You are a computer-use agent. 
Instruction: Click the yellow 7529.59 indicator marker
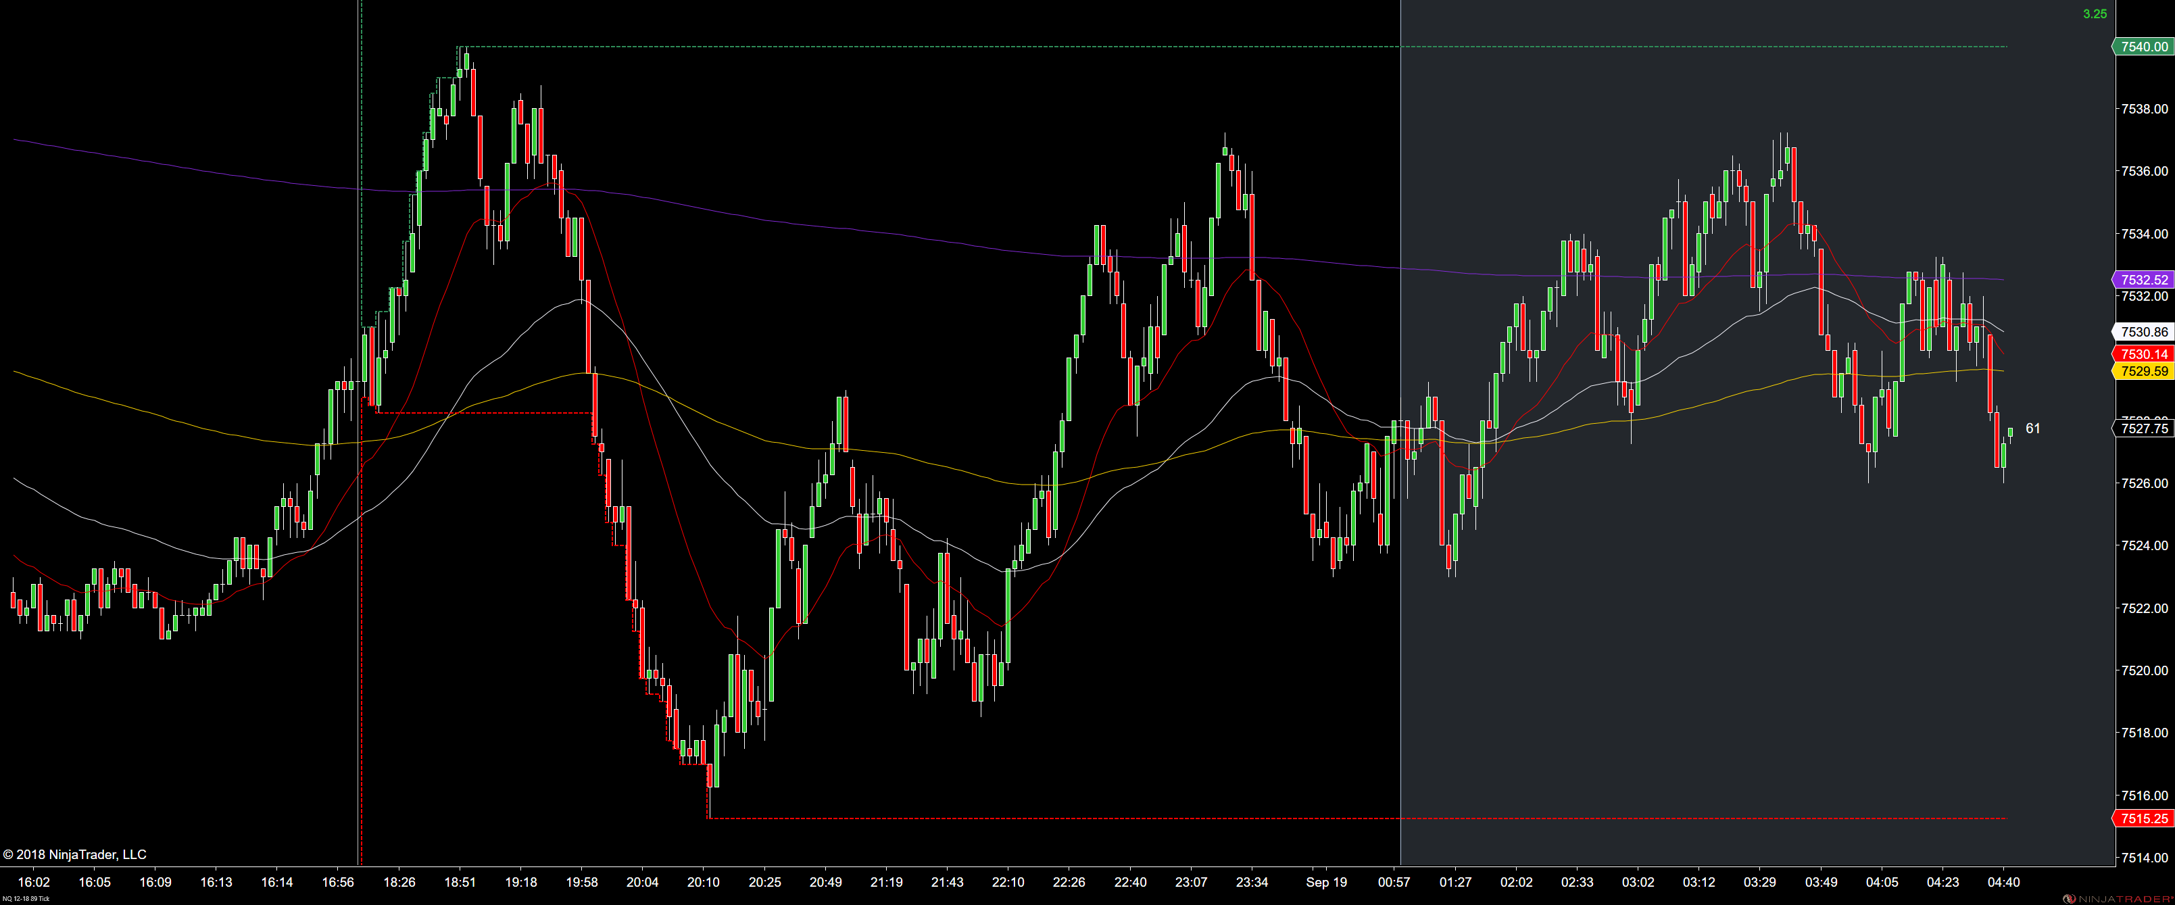coord(2143,370)
